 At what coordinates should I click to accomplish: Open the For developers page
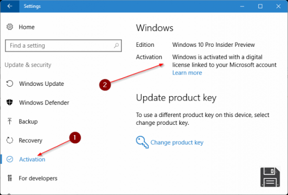pyautogui.click(x=38, y=178)
